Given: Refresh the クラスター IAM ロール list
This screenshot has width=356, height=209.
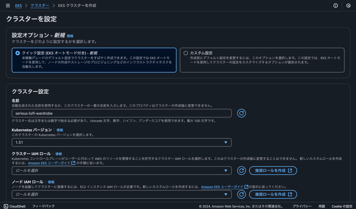Looking at the screenshot, I should point(241,171).
